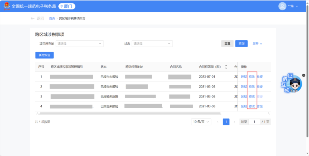Focus the 跳至 page number input
Screen dimensions: 309x156
[x=254, y=122]
